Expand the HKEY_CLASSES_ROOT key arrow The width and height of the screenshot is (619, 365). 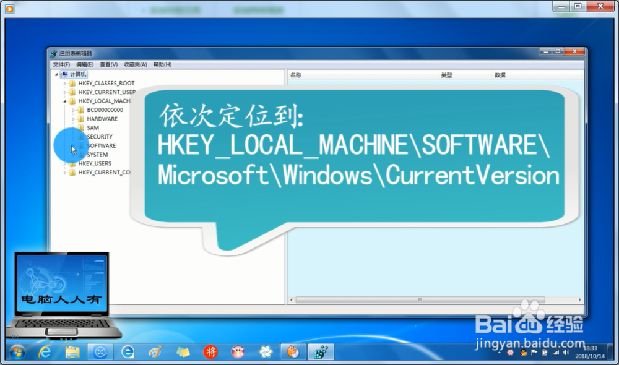(65, 84)
